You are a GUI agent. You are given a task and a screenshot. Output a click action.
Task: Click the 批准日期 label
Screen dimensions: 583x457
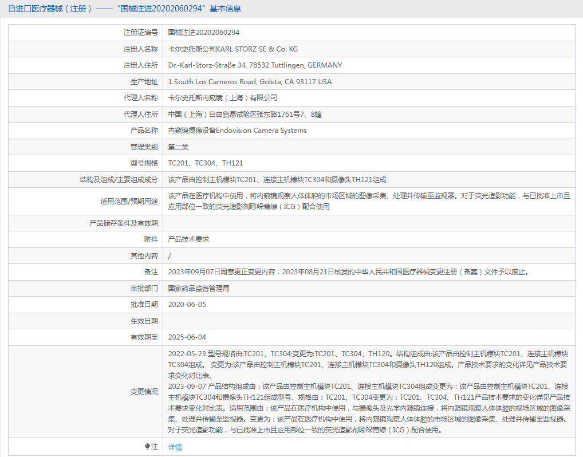coord(144,305)
